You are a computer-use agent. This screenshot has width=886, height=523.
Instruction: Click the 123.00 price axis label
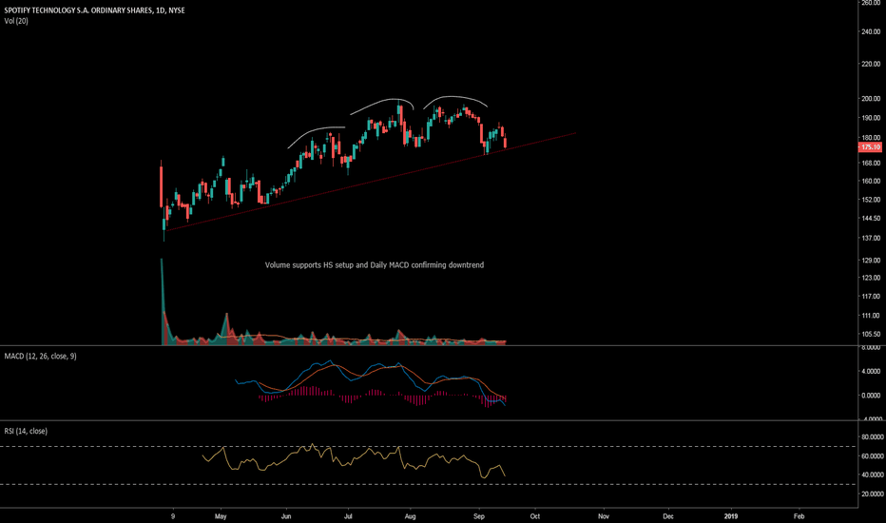coord(871,278)
